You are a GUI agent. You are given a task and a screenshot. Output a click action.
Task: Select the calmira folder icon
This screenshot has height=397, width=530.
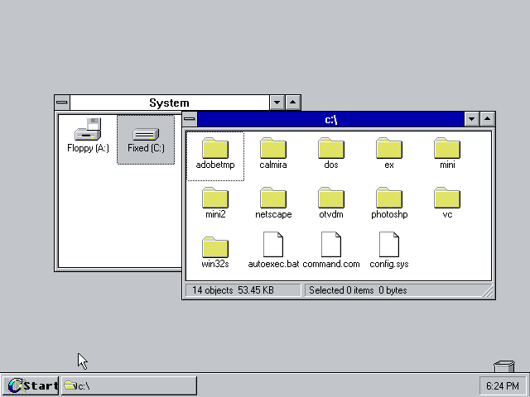[x=273, y=149]
